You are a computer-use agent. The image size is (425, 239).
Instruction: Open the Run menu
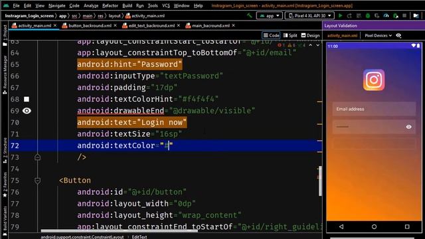pyautogui.click(x=140, y=5)
